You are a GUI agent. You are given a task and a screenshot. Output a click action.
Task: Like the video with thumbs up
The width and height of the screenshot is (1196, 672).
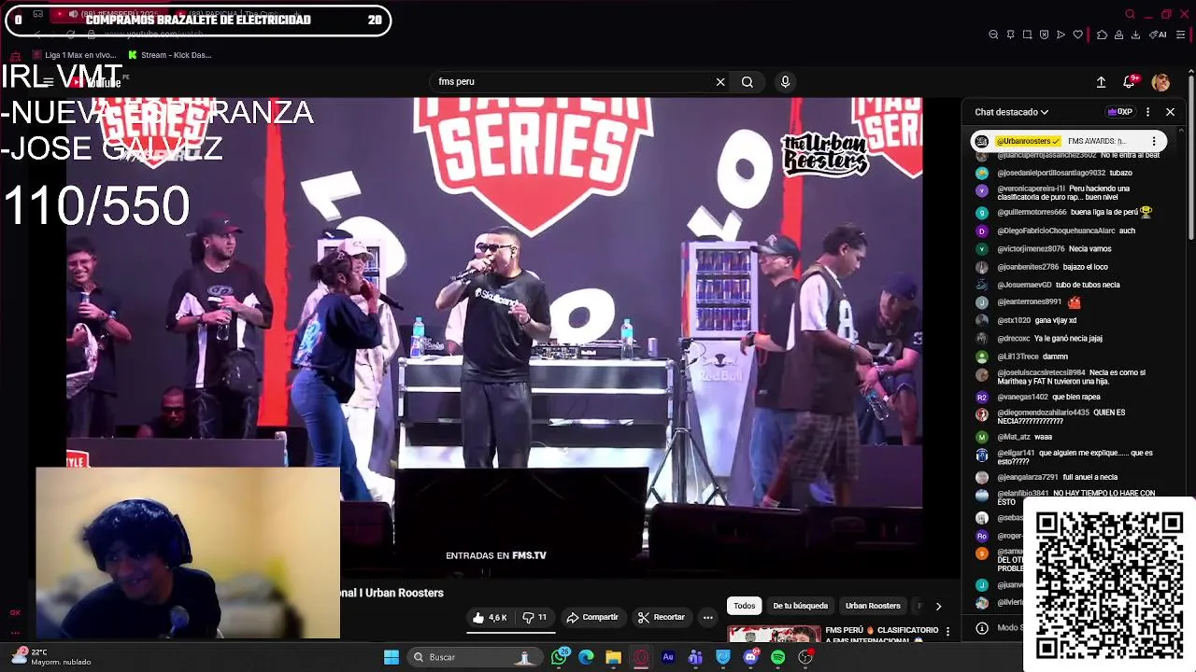pos(490,617)
